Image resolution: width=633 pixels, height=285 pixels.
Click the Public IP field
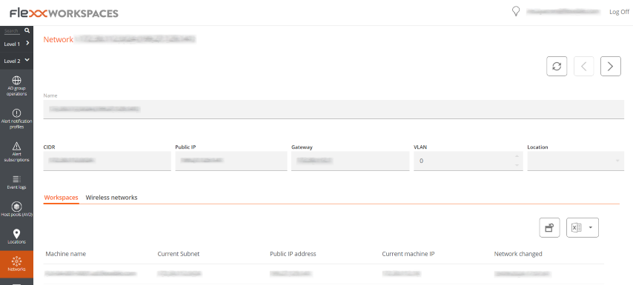[x=231, y=161]
